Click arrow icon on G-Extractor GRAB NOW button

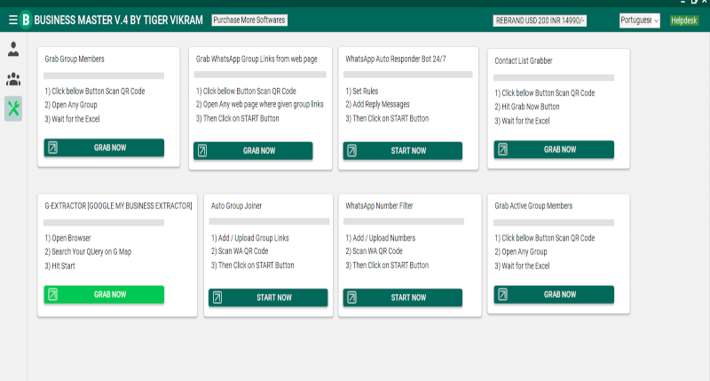click(52, 294)
